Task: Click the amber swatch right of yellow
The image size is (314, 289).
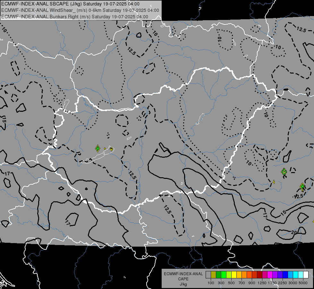Action: [239, 275]
